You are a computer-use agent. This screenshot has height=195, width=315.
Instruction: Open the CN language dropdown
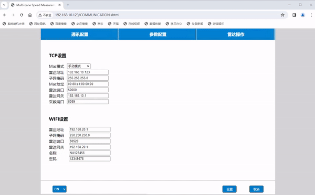[59, 189]
